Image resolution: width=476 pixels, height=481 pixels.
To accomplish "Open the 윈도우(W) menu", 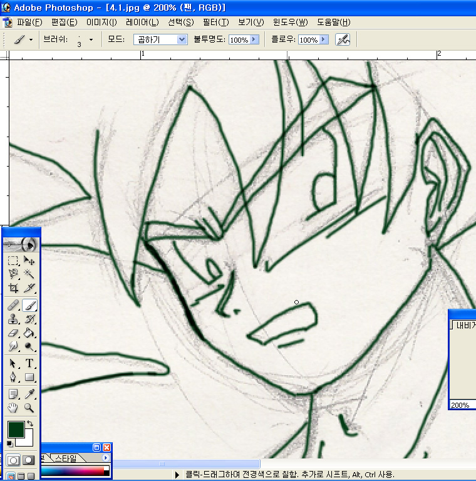I will [290, 23].
